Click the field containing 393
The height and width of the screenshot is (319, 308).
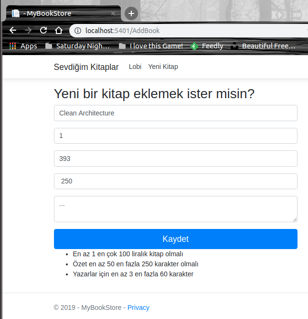click(175, 159)
